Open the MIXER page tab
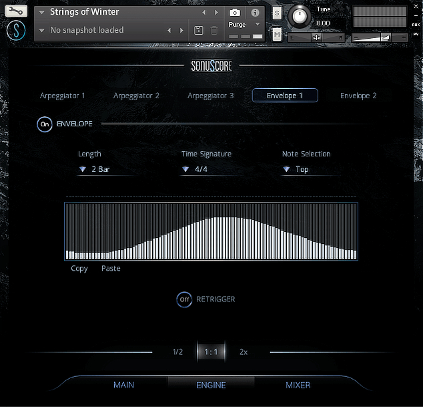Screen dimensions: 423x407 click(x=298, y=385)
